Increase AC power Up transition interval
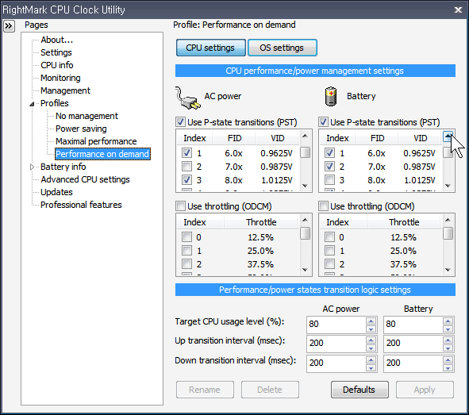Viewport: 469px width, 415px height. [371, 340]
